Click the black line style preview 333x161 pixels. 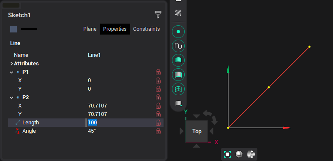click(29, 29)
